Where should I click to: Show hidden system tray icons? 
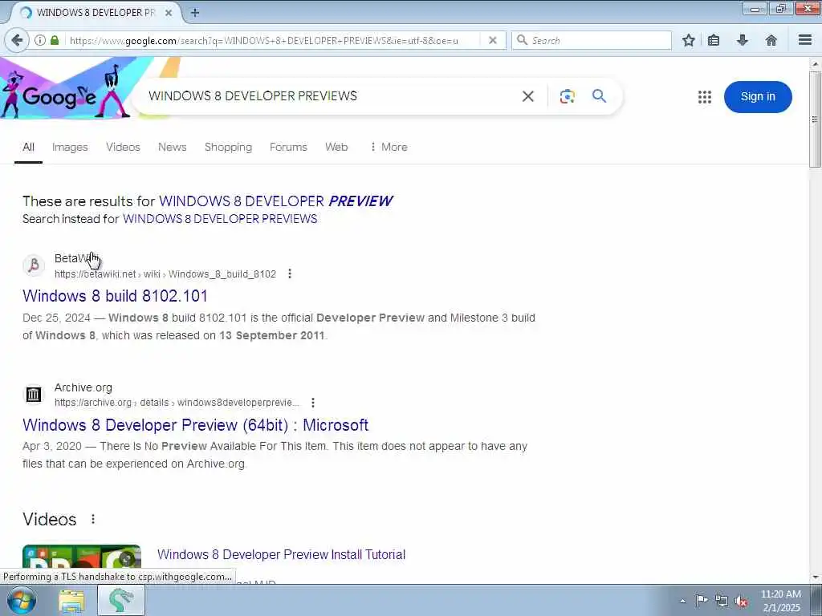[x=682, y=602]
